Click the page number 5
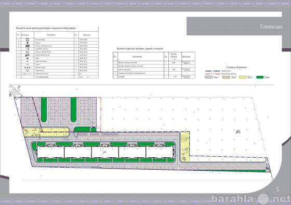Screen dimensions: 291x205 (x=277, y=189)
